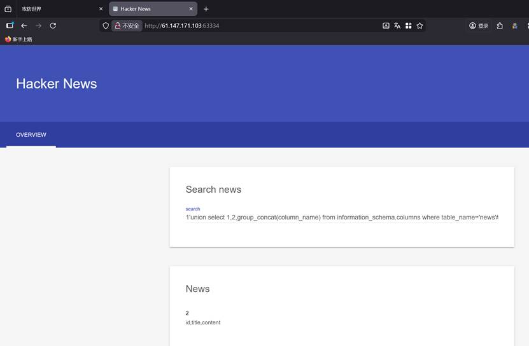Click the colorful extension icon at the toolbar's right

tap(514, 25)
